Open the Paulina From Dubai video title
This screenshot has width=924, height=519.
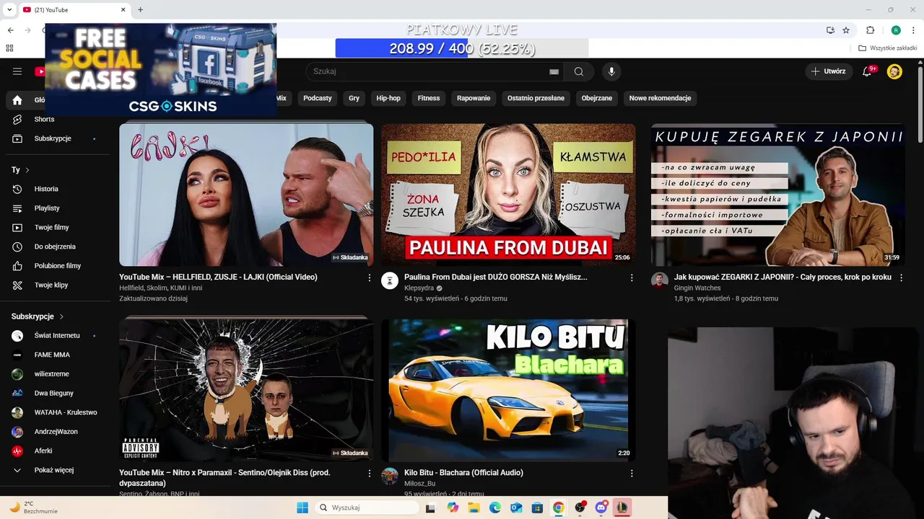click(495, 277)
